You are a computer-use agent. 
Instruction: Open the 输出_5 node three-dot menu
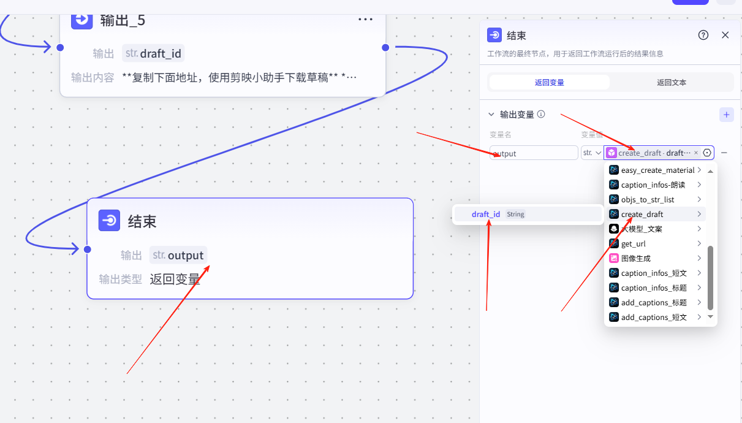tap(365, 20)
